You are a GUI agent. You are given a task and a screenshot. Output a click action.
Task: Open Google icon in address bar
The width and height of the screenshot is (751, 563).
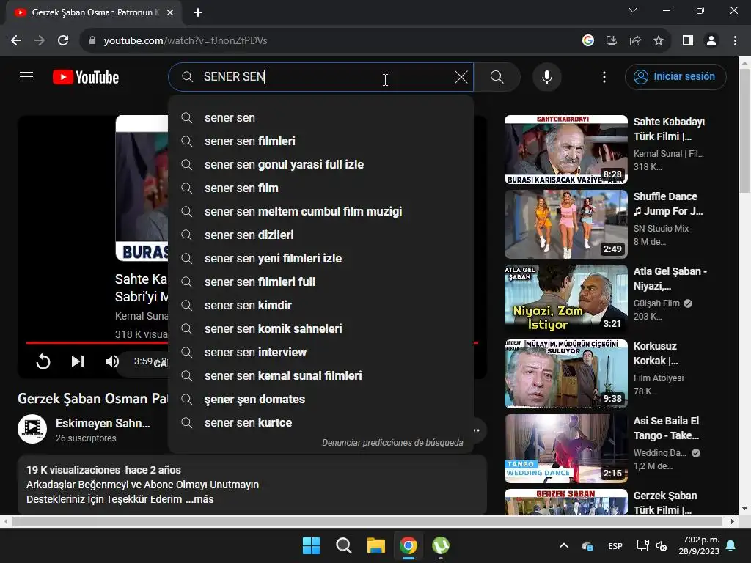[x=587, y=41]
